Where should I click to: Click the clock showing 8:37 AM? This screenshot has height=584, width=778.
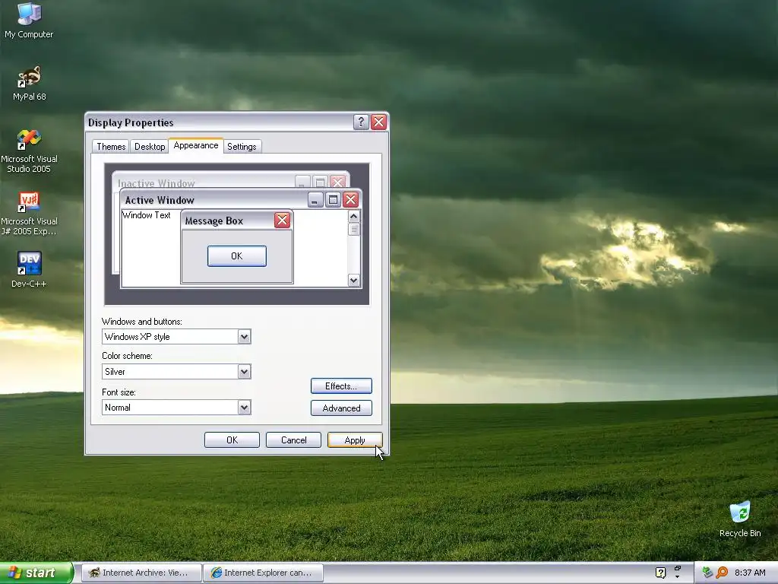click(x=750, y=573)
